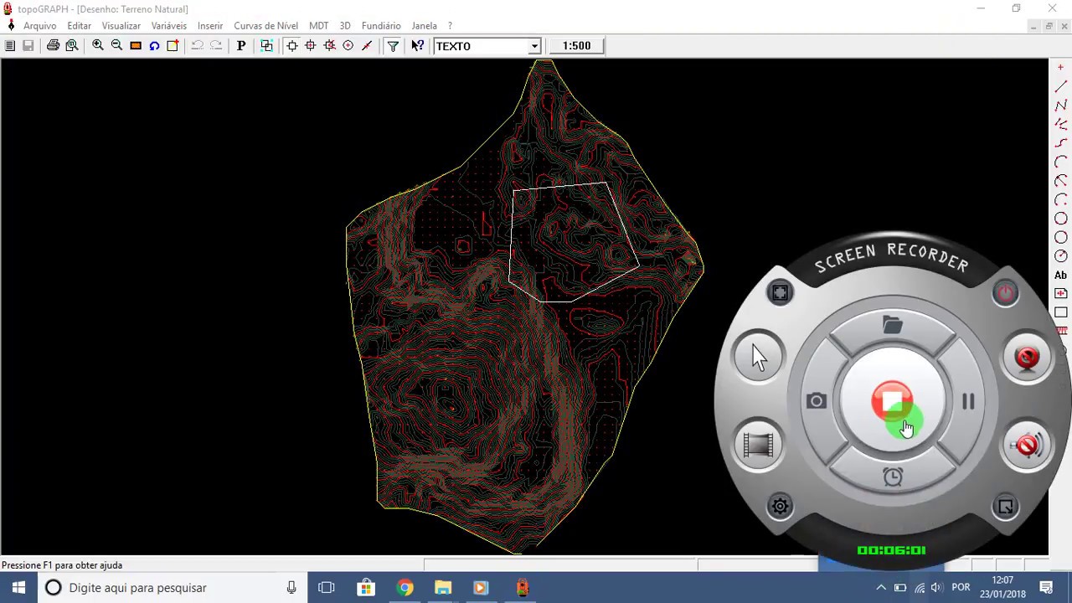The image size is (1072, 603).
Task: Toggle webcam capture in Screen Recorder
Action: 1027,357
